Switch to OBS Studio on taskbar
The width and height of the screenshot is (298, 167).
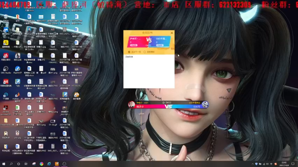64,164
